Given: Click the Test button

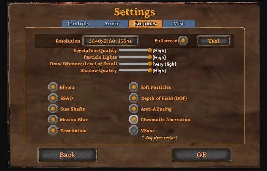Looking at the screenshot, I should coord(214,41).
